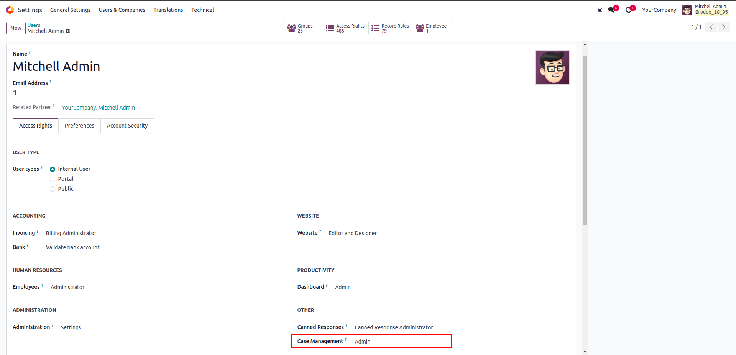Click the Settings app title
Image resolution: width=736 pixels, height=355 pixels.
tap(30, 10)
